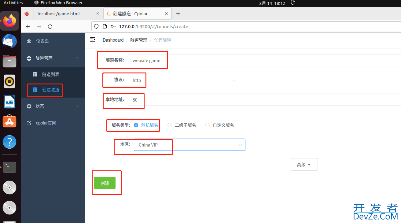Open a new browser tab

coord(178,14)
